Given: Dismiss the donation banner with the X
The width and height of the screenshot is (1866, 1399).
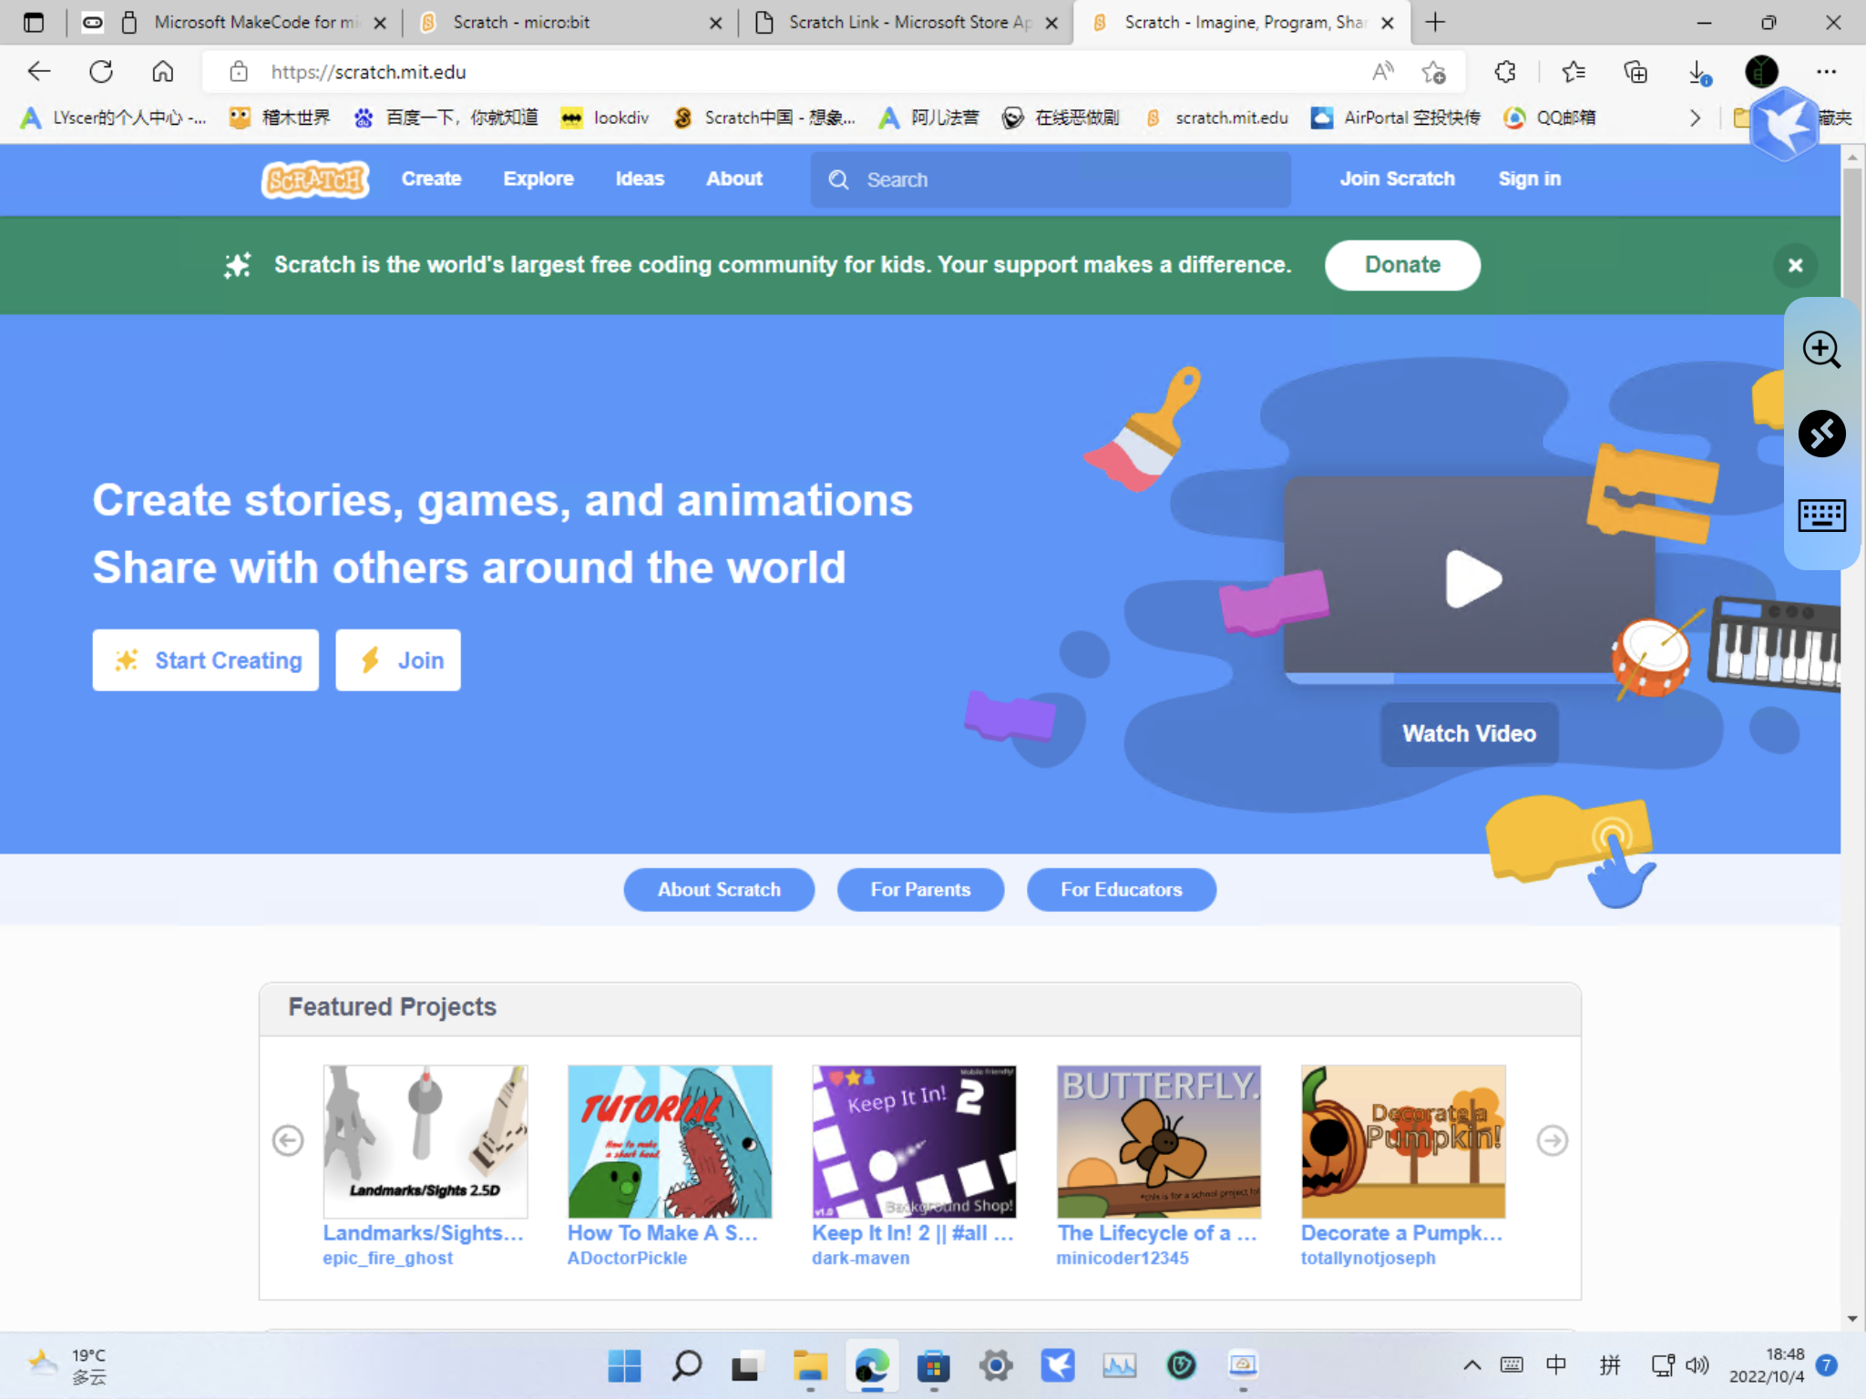Looking at the screenshot, I should coord(1795,265).
